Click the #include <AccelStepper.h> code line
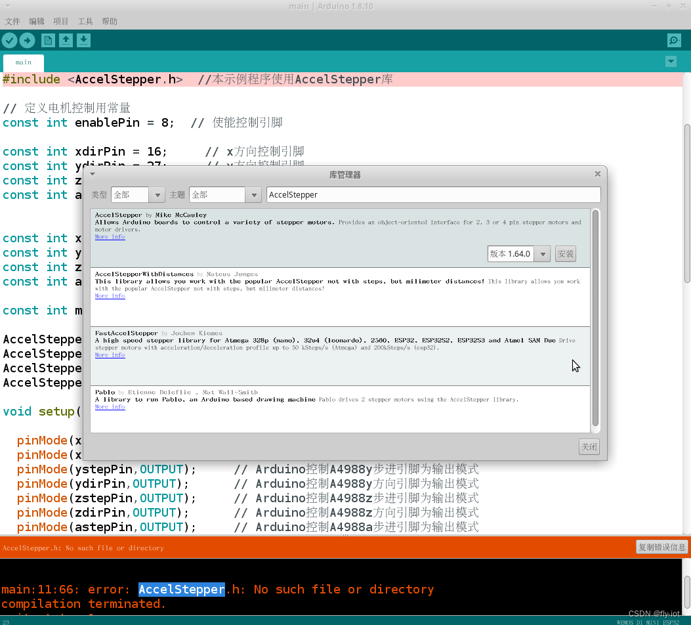 [x=198, y=79]
